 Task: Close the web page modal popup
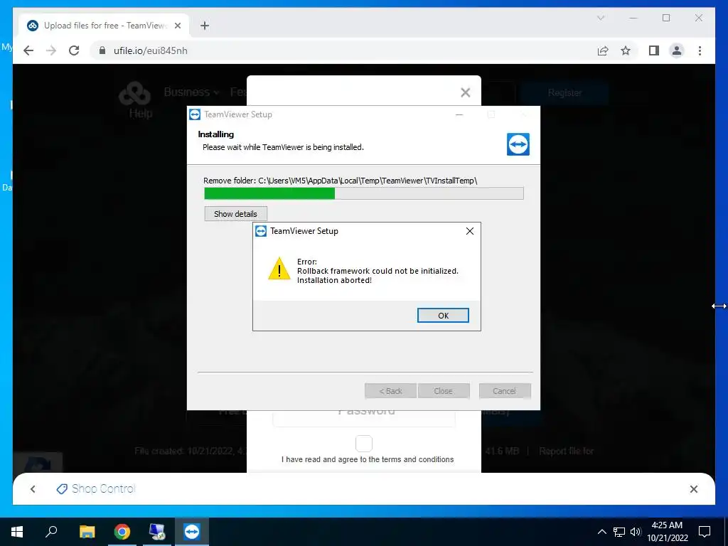click(465, 92)
